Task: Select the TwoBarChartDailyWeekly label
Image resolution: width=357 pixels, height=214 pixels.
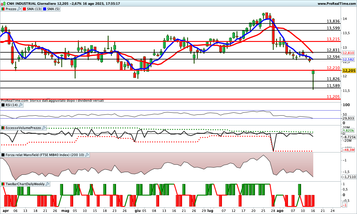Action: (25, 184)
